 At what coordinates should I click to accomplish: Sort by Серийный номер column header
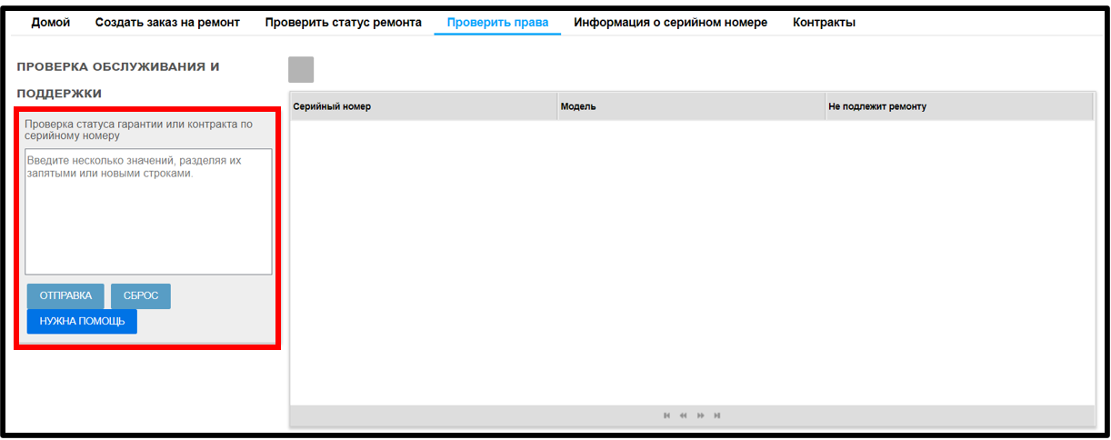pos(423,106)
